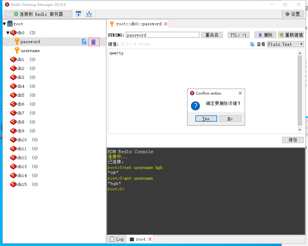Click the db7 database icon

click(x=13, y=113)
